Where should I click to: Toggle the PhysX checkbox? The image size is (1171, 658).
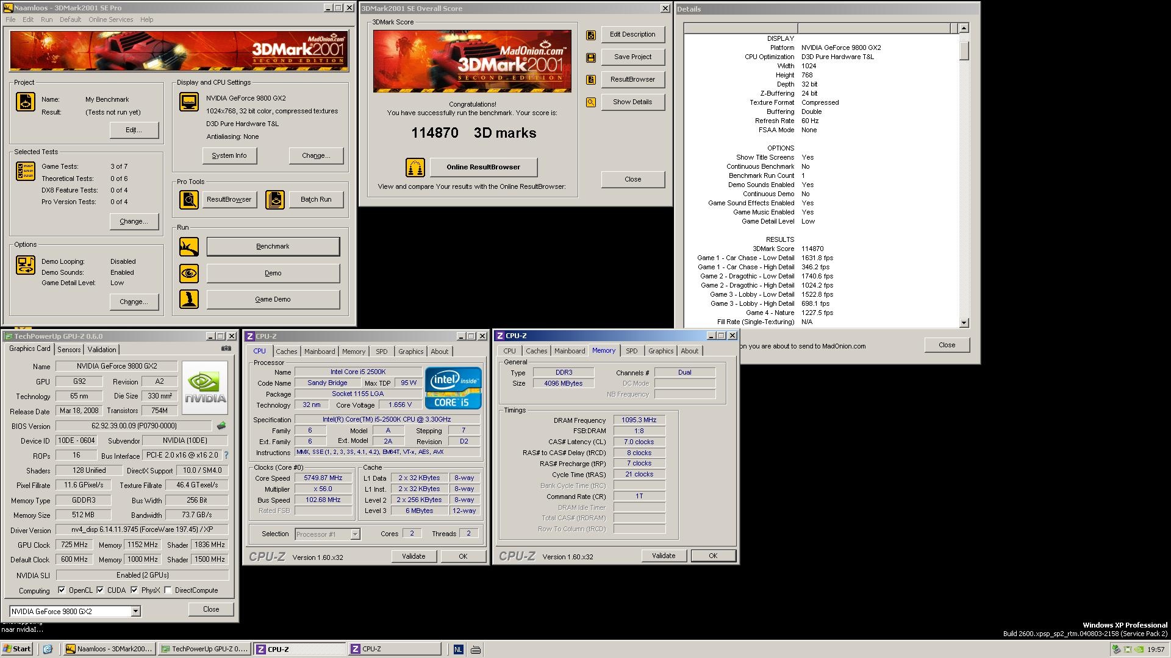coord(134,590)
